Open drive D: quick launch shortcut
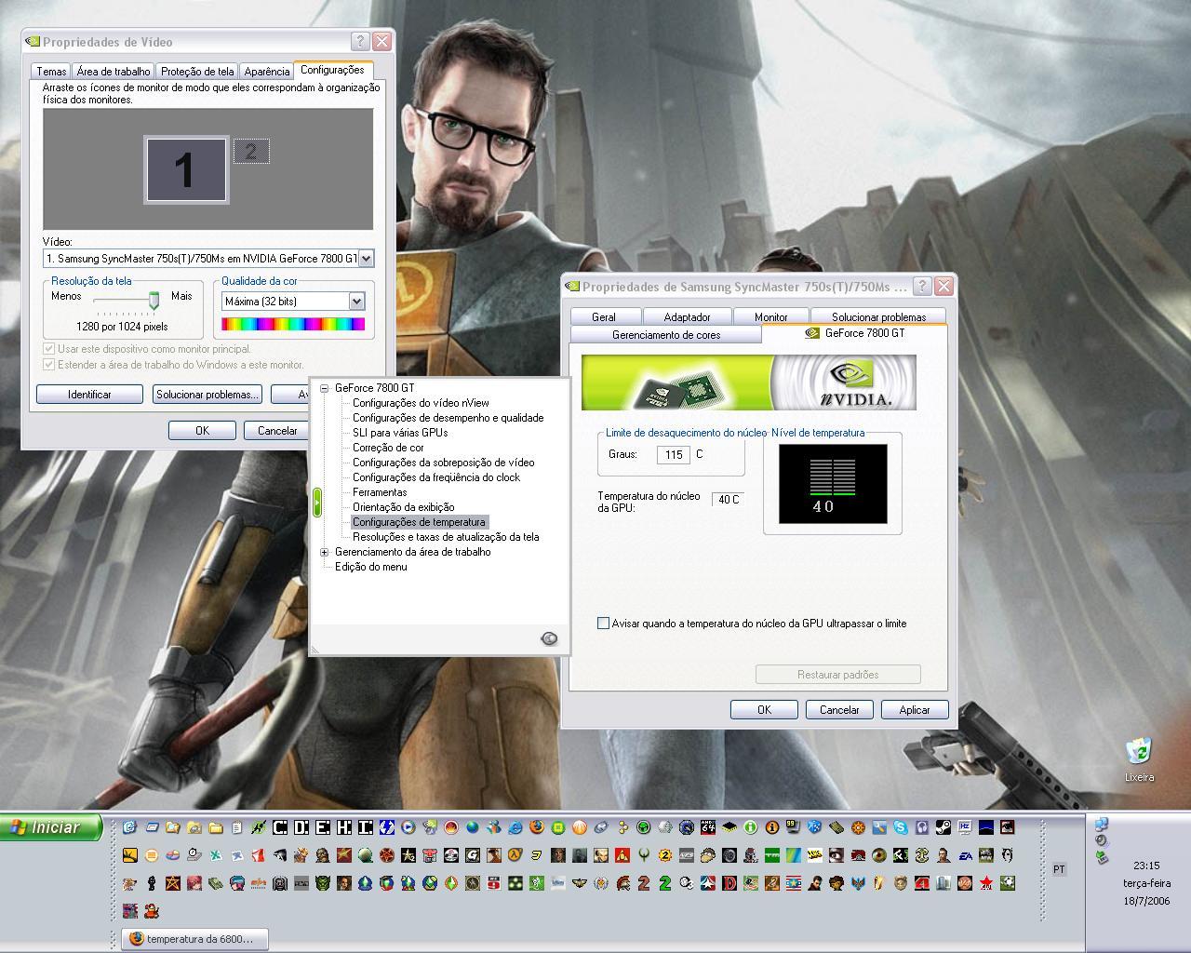Image resolution: width=1191 pixels, height=953 pixels. [301, 827]
